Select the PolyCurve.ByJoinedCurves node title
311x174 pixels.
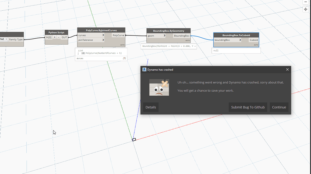click(101, 30)
